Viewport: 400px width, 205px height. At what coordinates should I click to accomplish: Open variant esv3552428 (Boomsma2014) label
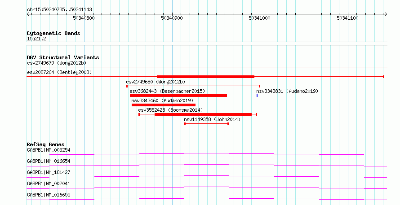(x=170, y=110)
